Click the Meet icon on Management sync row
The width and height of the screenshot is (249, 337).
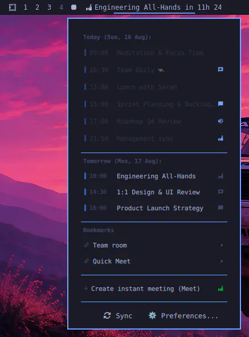221,138
